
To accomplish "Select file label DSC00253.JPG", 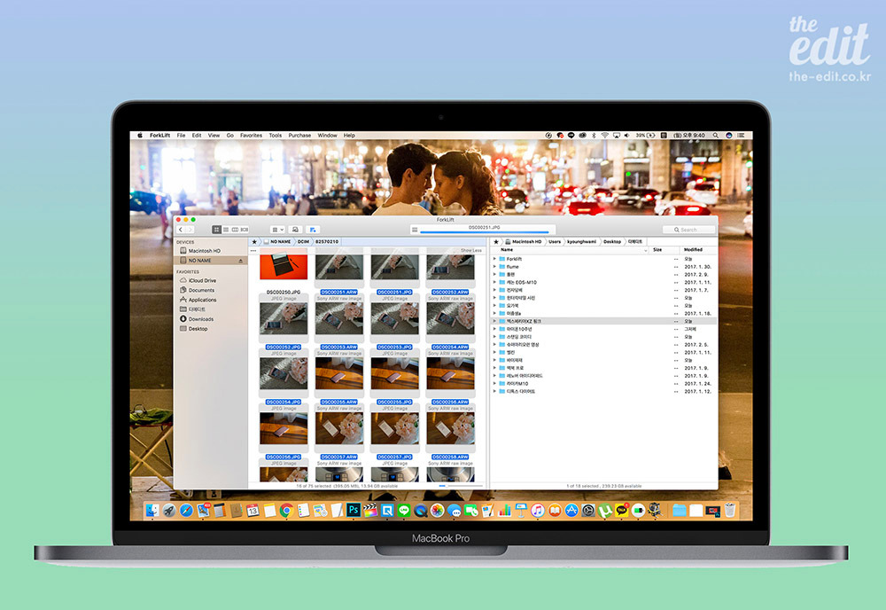I will tap(394, 348).
